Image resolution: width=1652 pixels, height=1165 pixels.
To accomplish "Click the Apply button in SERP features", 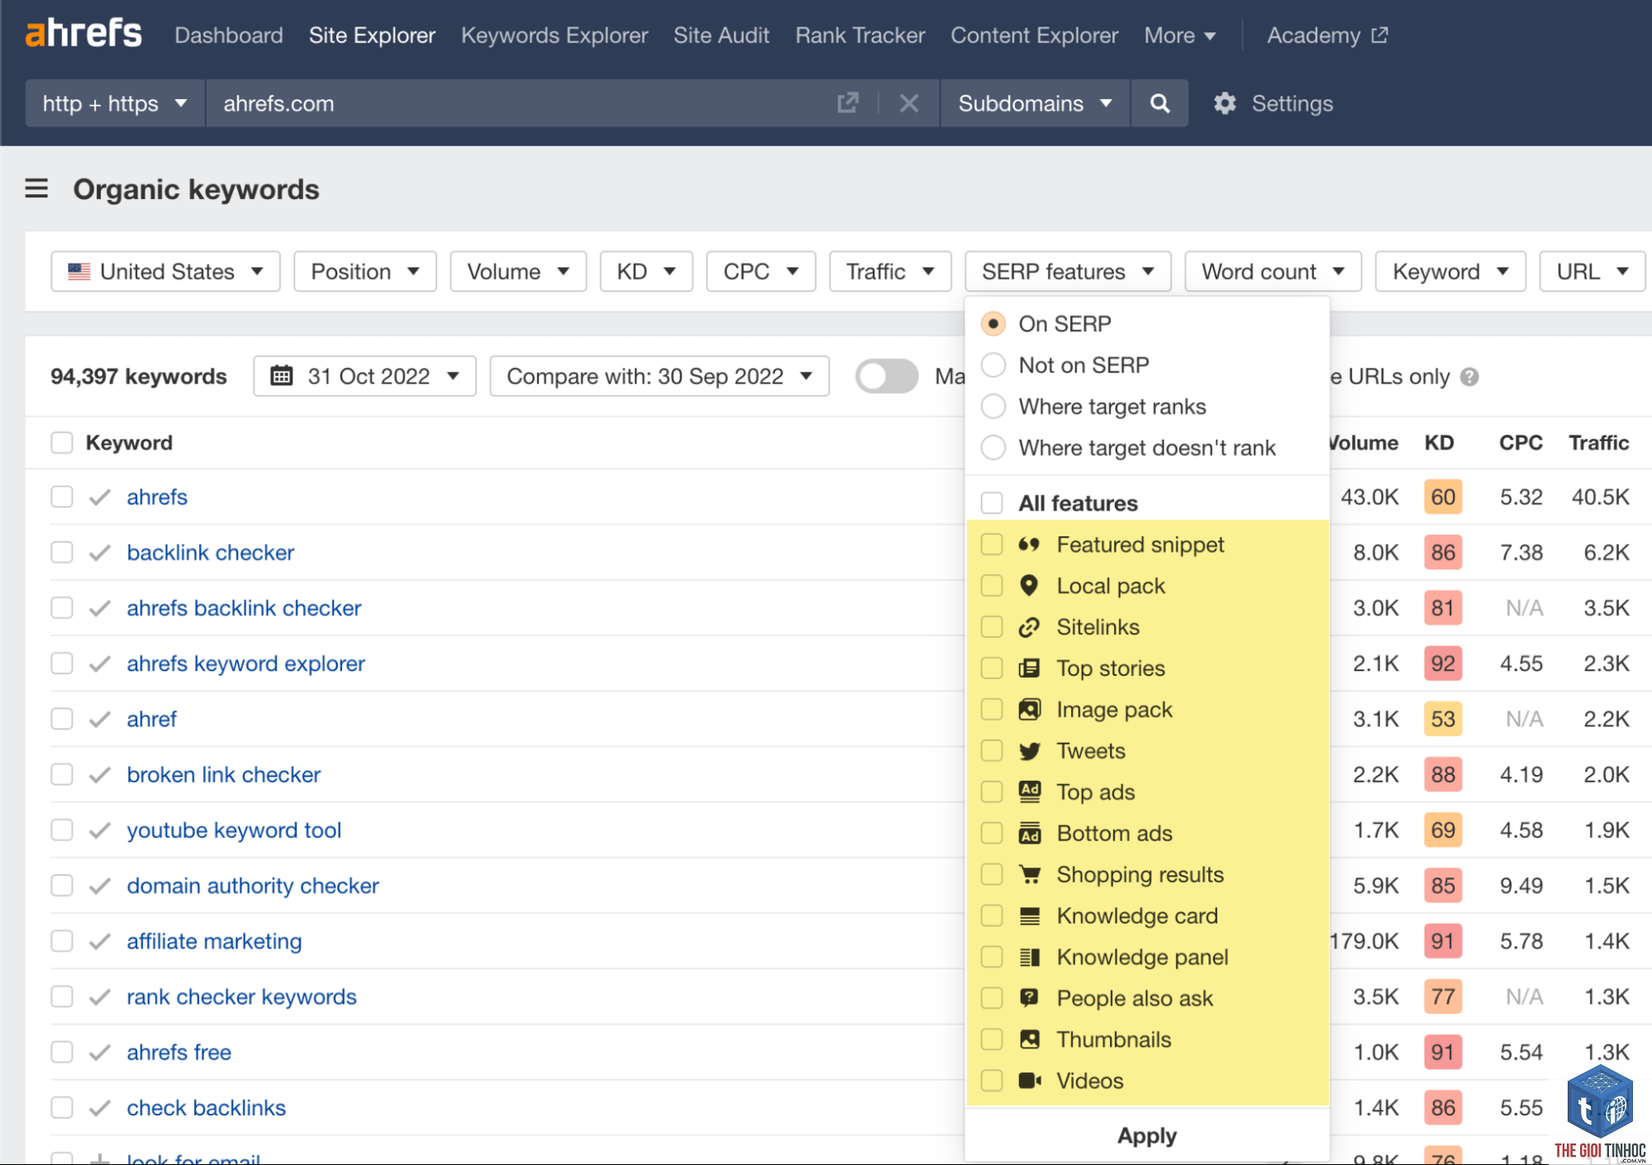I will 1147,1136.
